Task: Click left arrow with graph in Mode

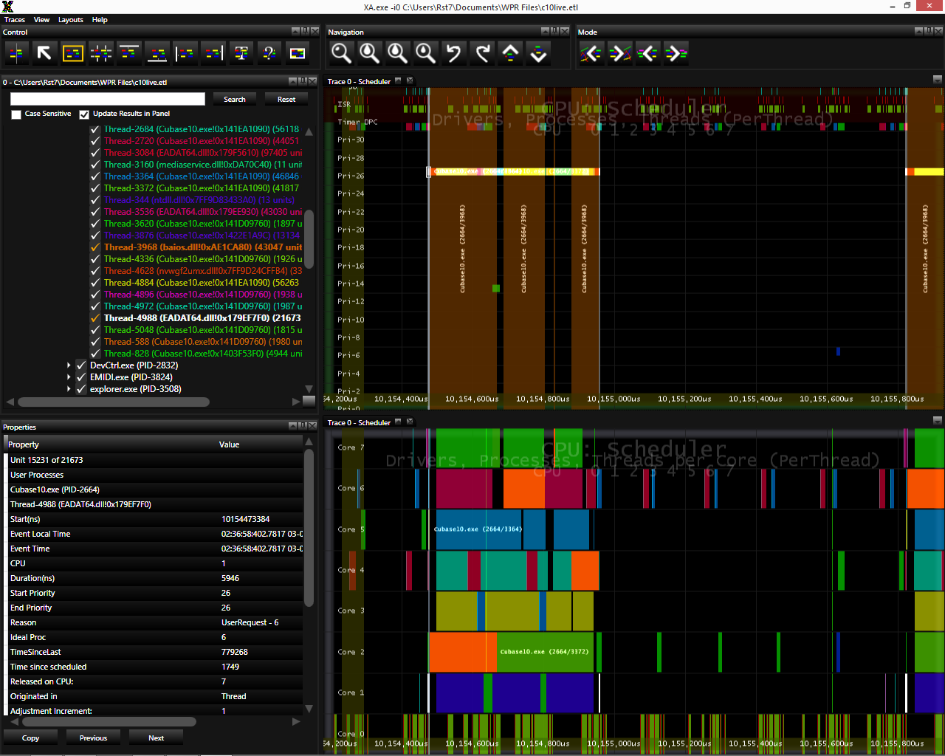Action: coord(591,53)
